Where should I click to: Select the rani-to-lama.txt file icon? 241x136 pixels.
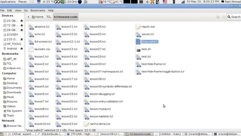tap(86, 124)
